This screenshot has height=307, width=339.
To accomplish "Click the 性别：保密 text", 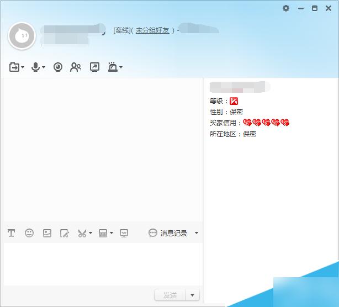I will tap(226, 112).
